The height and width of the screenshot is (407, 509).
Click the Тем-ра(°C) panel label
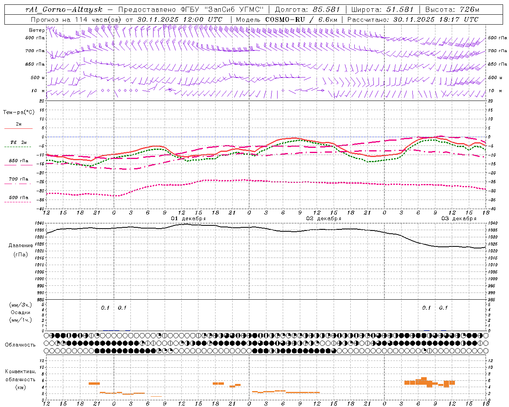pos(19,112)
